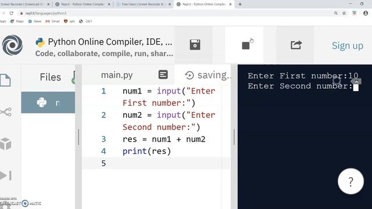372x209 pixels.
Task: Open the zoom magnifier icon in address bar
Action: pyautogui.click(x=336, y=13)
